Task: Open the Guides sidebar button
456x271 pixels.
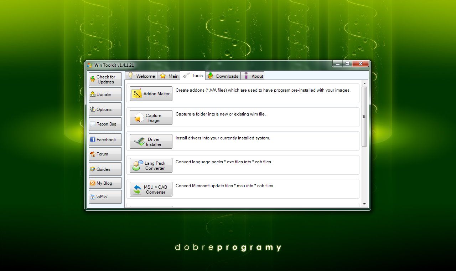Action: (x=105, y=169)
